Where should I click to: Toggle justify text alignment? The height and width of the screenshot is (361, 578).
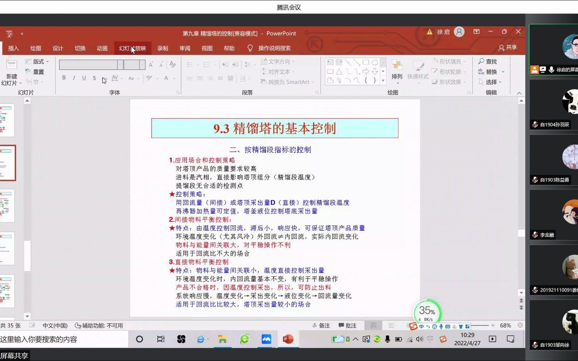[x=220, y=78]
